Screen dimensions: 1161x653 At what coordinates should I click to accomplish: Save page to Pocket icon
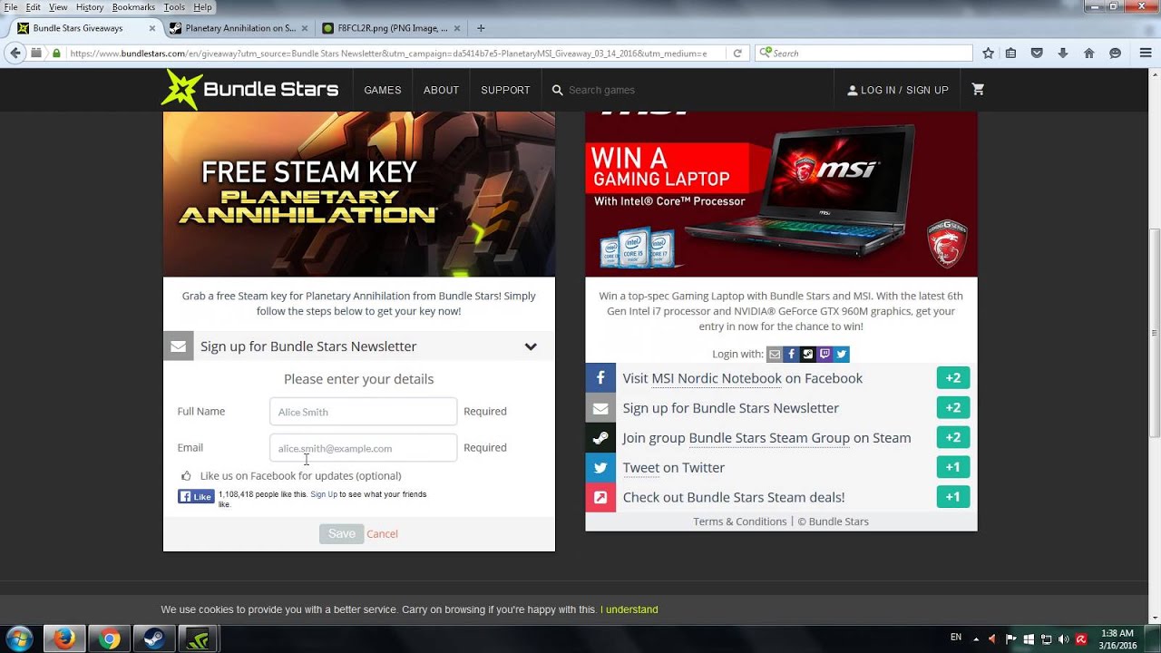(1037, 54)
